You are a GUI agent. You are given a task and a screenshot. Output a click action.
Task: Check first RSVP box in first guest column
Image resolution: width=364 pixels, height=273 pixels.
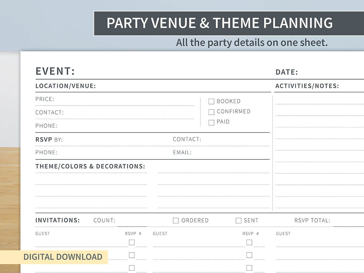pos(132,242)
